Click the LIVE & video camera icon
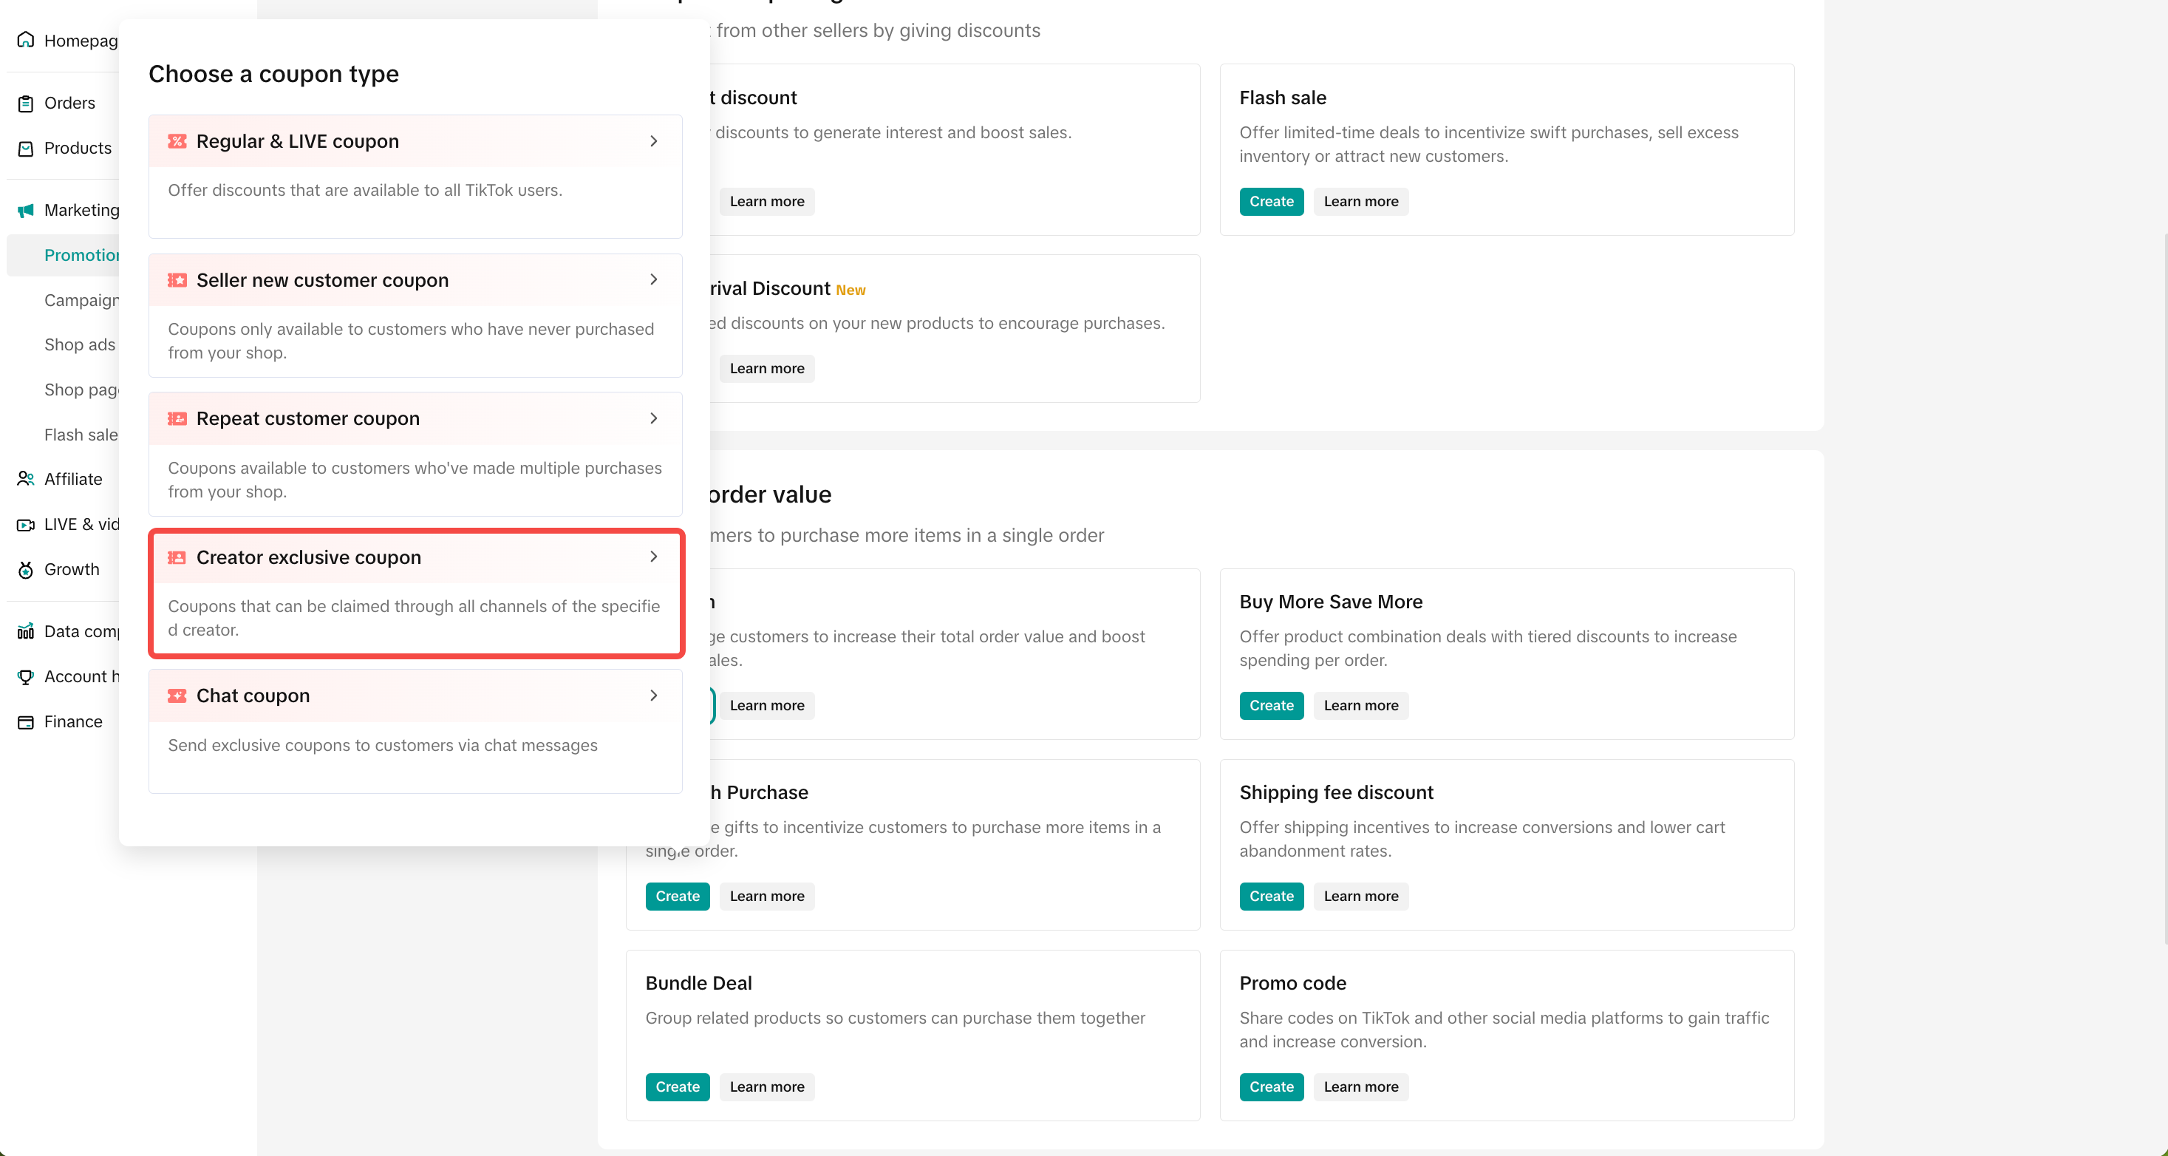This screenshot has width=2168, height=1156. click(25, 525)
